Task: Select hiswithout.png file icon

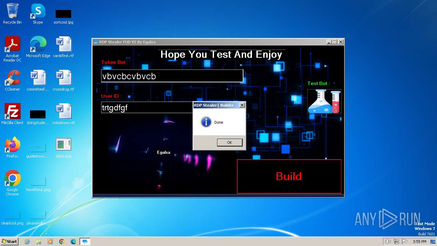Action: [38, 184]
